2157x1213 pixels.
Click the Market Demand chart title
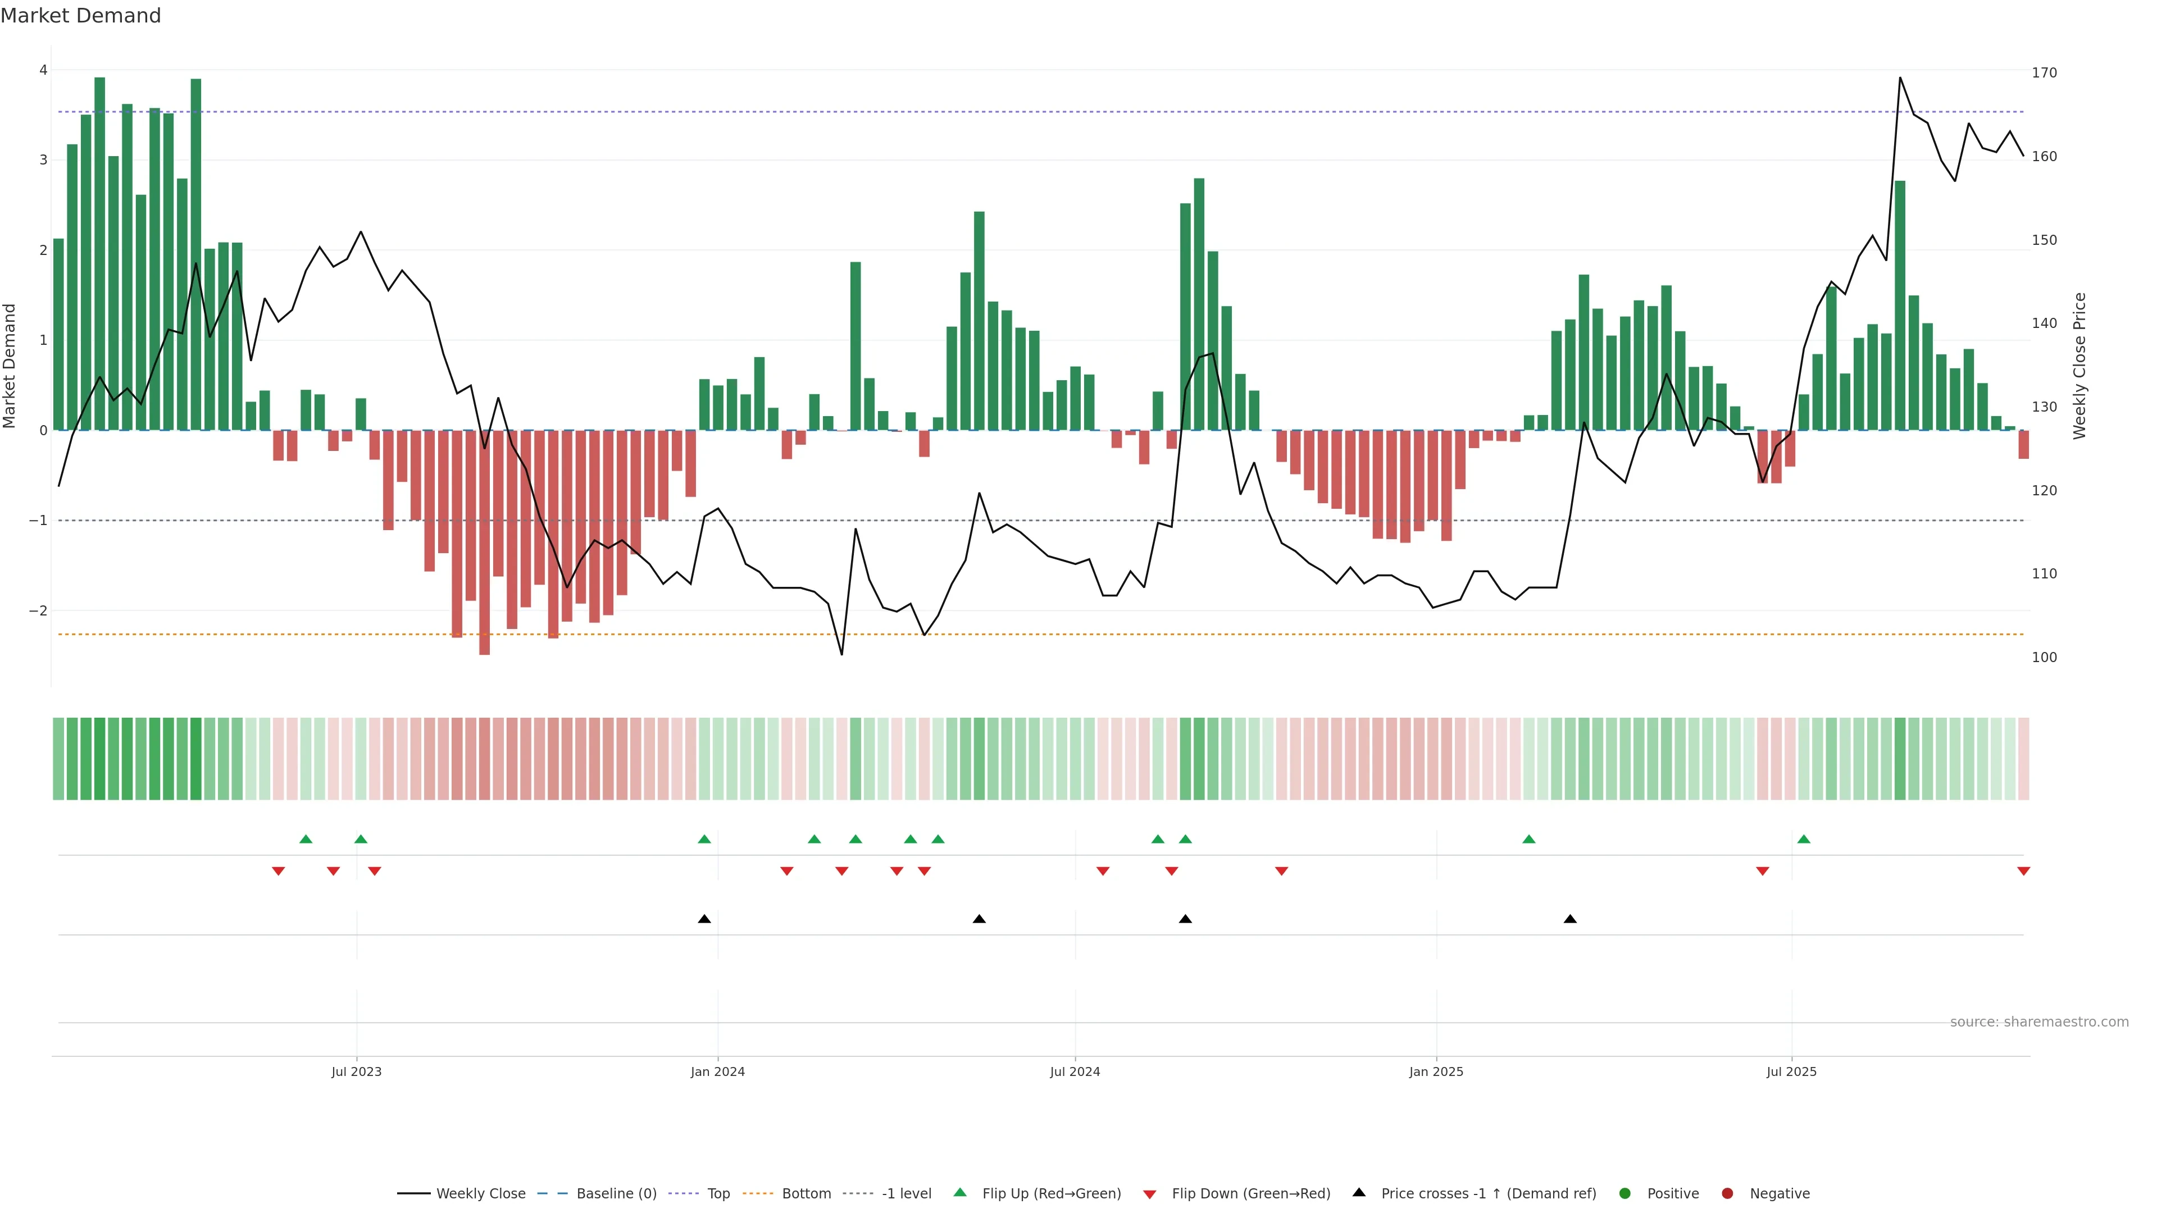[80, 16]
